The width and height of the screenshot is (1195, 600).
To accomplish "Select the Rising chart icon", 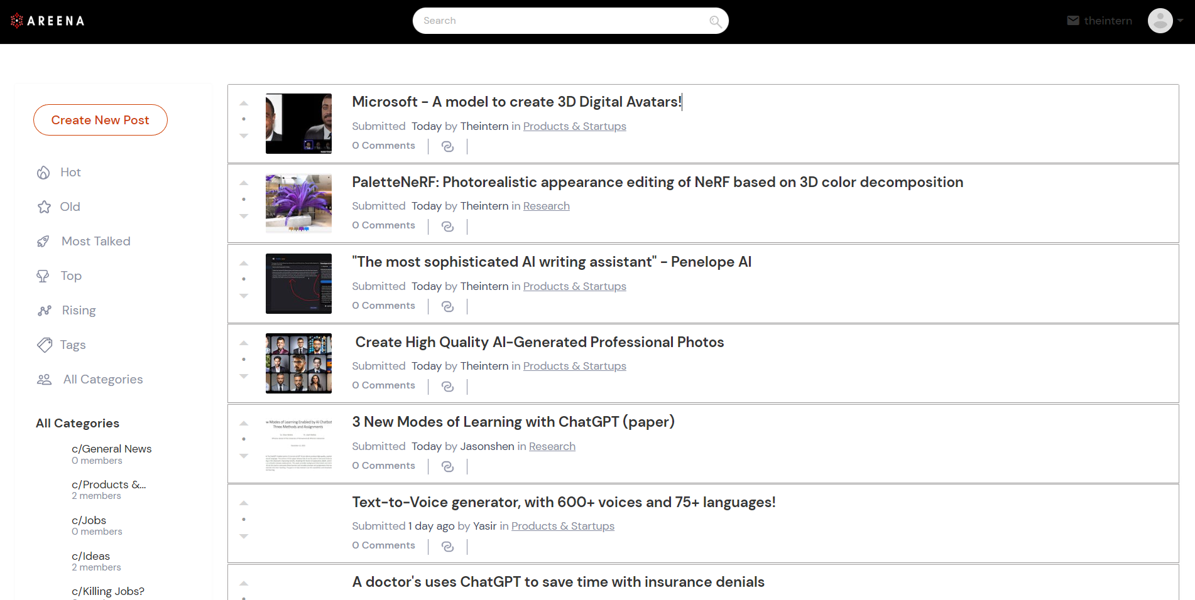I will pos(44,311).
